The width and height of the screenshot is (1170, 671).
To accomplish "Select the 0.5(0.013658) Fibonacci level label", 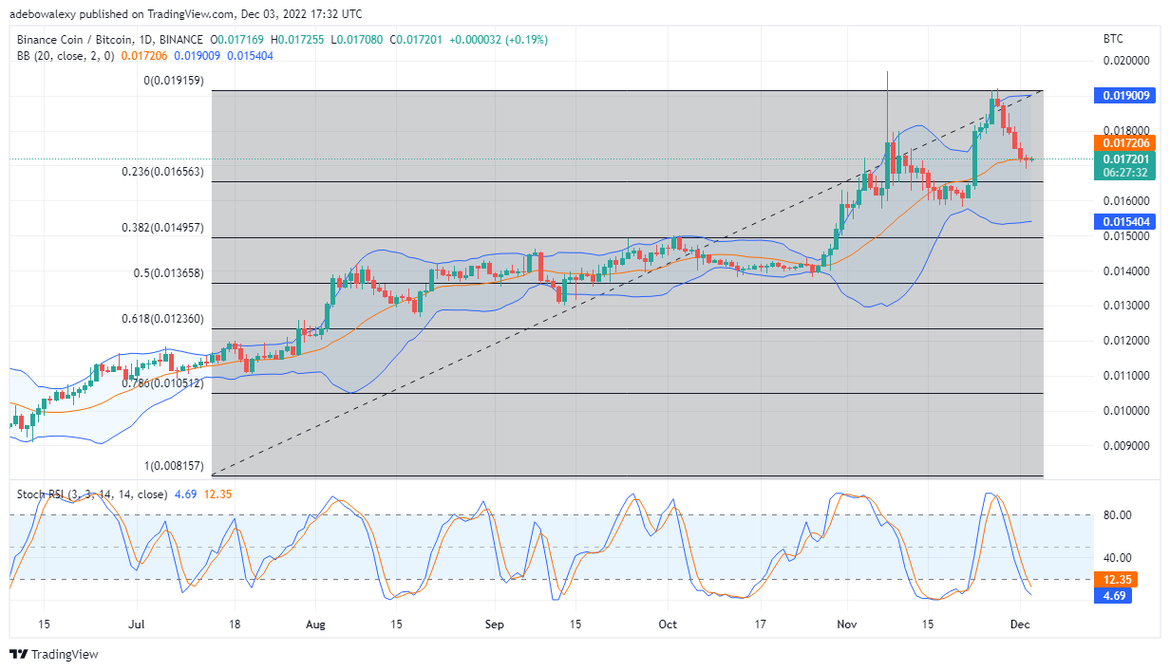I will tap(171, 273).
